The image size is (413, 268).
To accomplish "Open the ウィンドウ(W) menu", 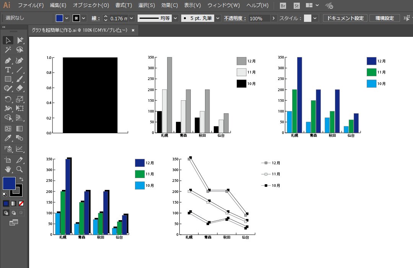I will coord(224,5).
